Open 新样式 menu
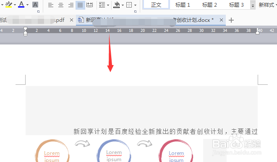 pyautogui.click(x=267, y=5)
